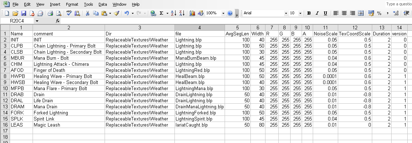
Task: Click Increase Decimal icon
Action: (x=396, y=13)
